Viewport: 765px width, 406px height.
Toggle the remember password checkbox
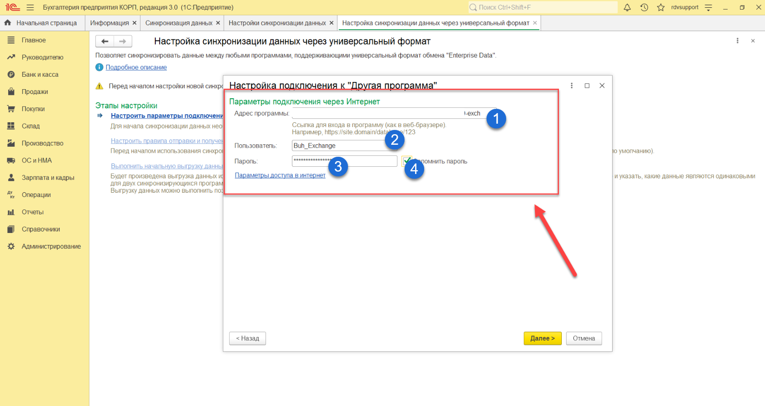pos(406,161)
